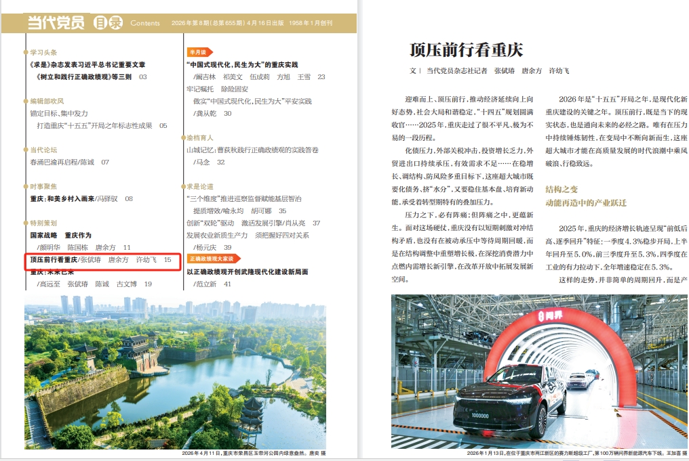Click the orange 半月谈 tag
This screenshot has width=689, height=461.
(198, 51)
